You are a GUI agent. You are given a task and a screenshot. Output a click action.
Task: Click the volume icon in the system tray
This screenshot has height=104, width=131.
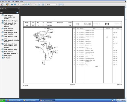click(x=117, y=100)
